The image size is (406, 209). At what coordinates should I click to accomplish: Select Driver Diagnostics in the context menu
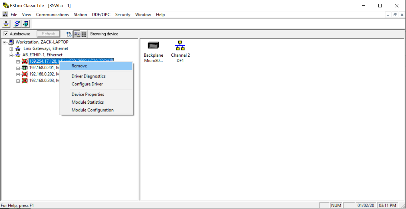point(96,76)
